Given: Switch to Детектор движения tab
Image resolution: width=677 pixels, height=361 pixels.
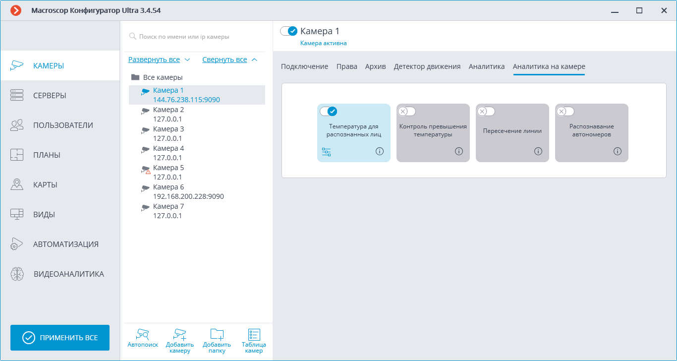Looking at the screenshot, I should pos(427,66).
